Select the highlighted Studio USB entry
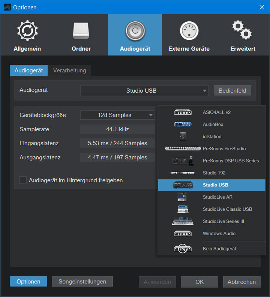This screenshot has width=270, height=297. tap(211, 185)
